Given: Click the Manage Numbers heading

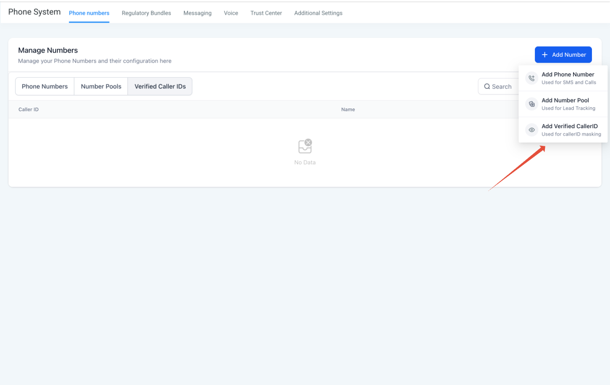Looking at the screenshot, I should point(48,50).
